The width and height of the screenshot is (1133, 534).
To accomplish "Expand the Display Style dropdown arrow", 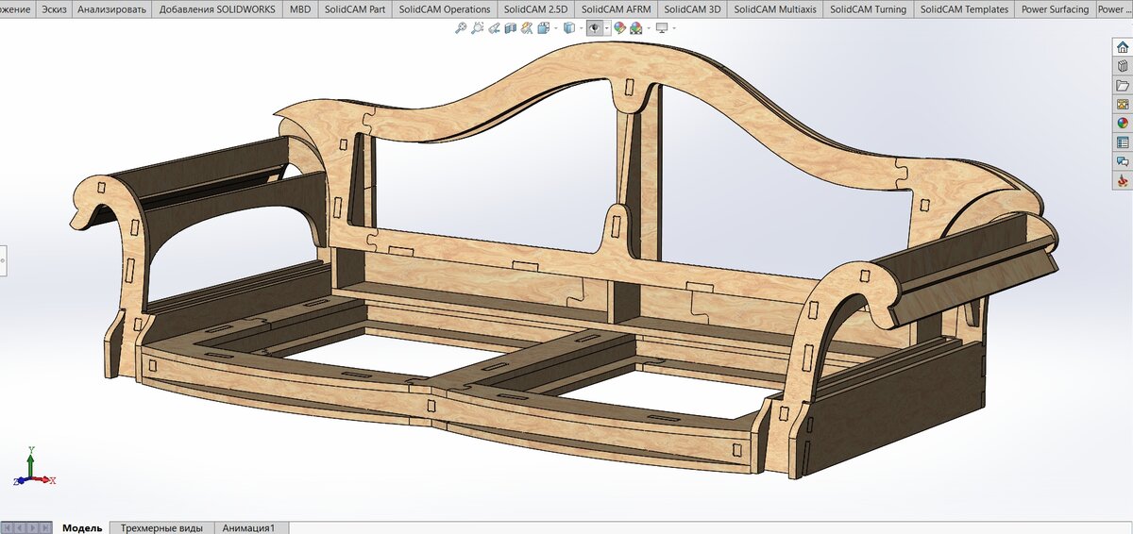I will coord(582,28).
